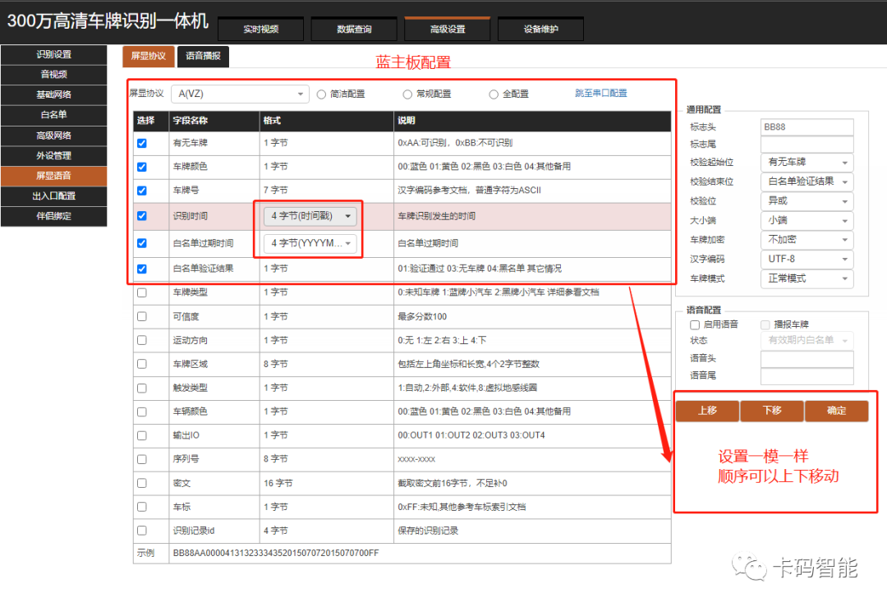The width and height of the screenshot is (887, 607).
Task: Check the 车牌类型 field checkbox
Action: 142,292
